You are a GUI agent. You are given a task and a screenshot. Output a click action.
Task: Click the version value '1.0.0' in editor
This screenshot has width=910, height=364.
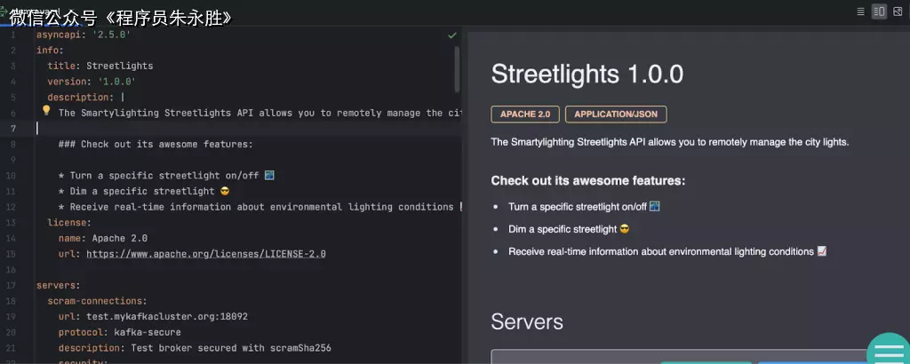(116, 82)
